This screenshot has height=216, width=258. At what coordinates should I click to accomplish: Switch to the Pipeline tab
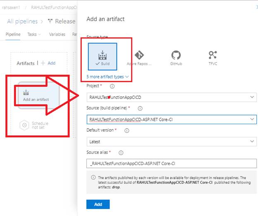[13, 34]
